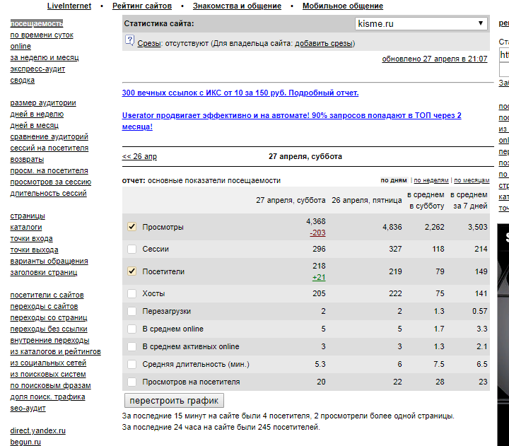The image size is (509, 446).
Task: Click the help icon beside Срезы
Action: (129, 42)
